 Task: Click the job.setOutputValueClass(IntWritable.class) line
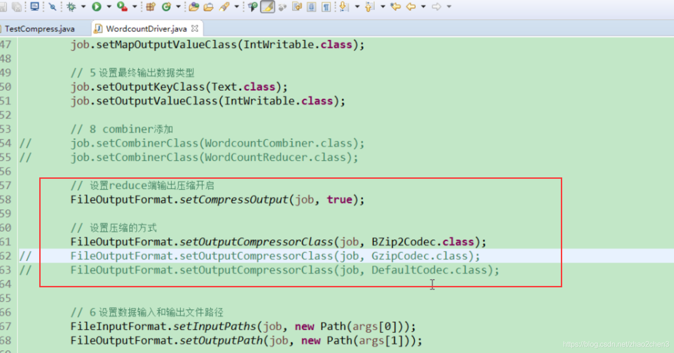(x=208, y=101)
